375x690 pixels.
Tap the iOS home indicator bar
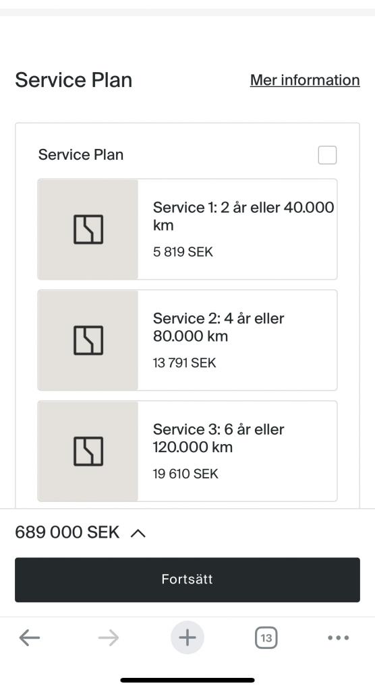coord(187,680)
